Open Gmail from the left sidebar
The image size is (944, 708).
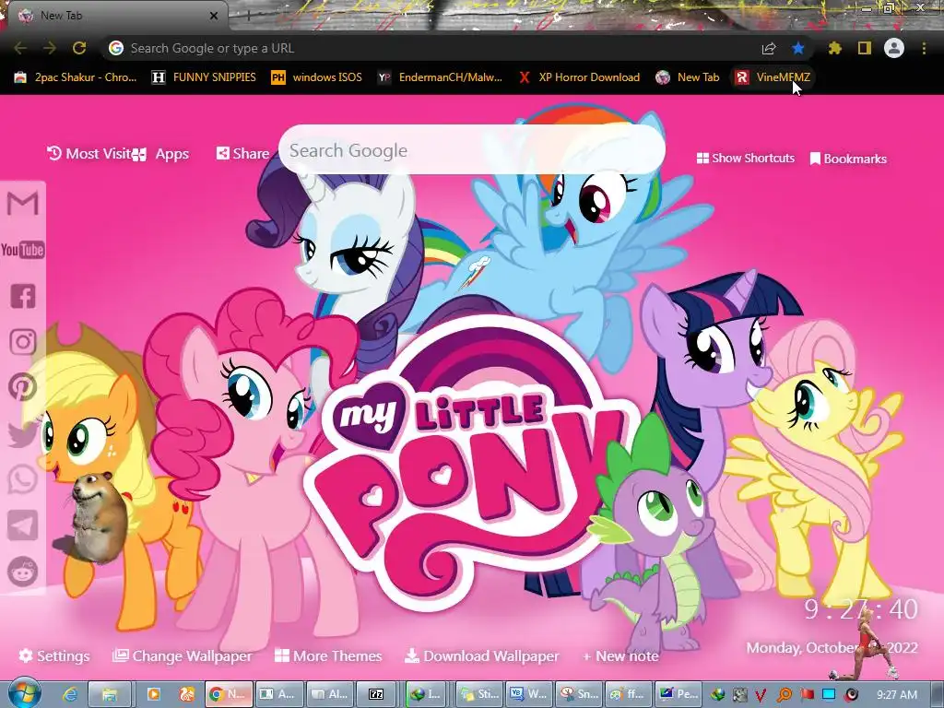pos(23,204)
